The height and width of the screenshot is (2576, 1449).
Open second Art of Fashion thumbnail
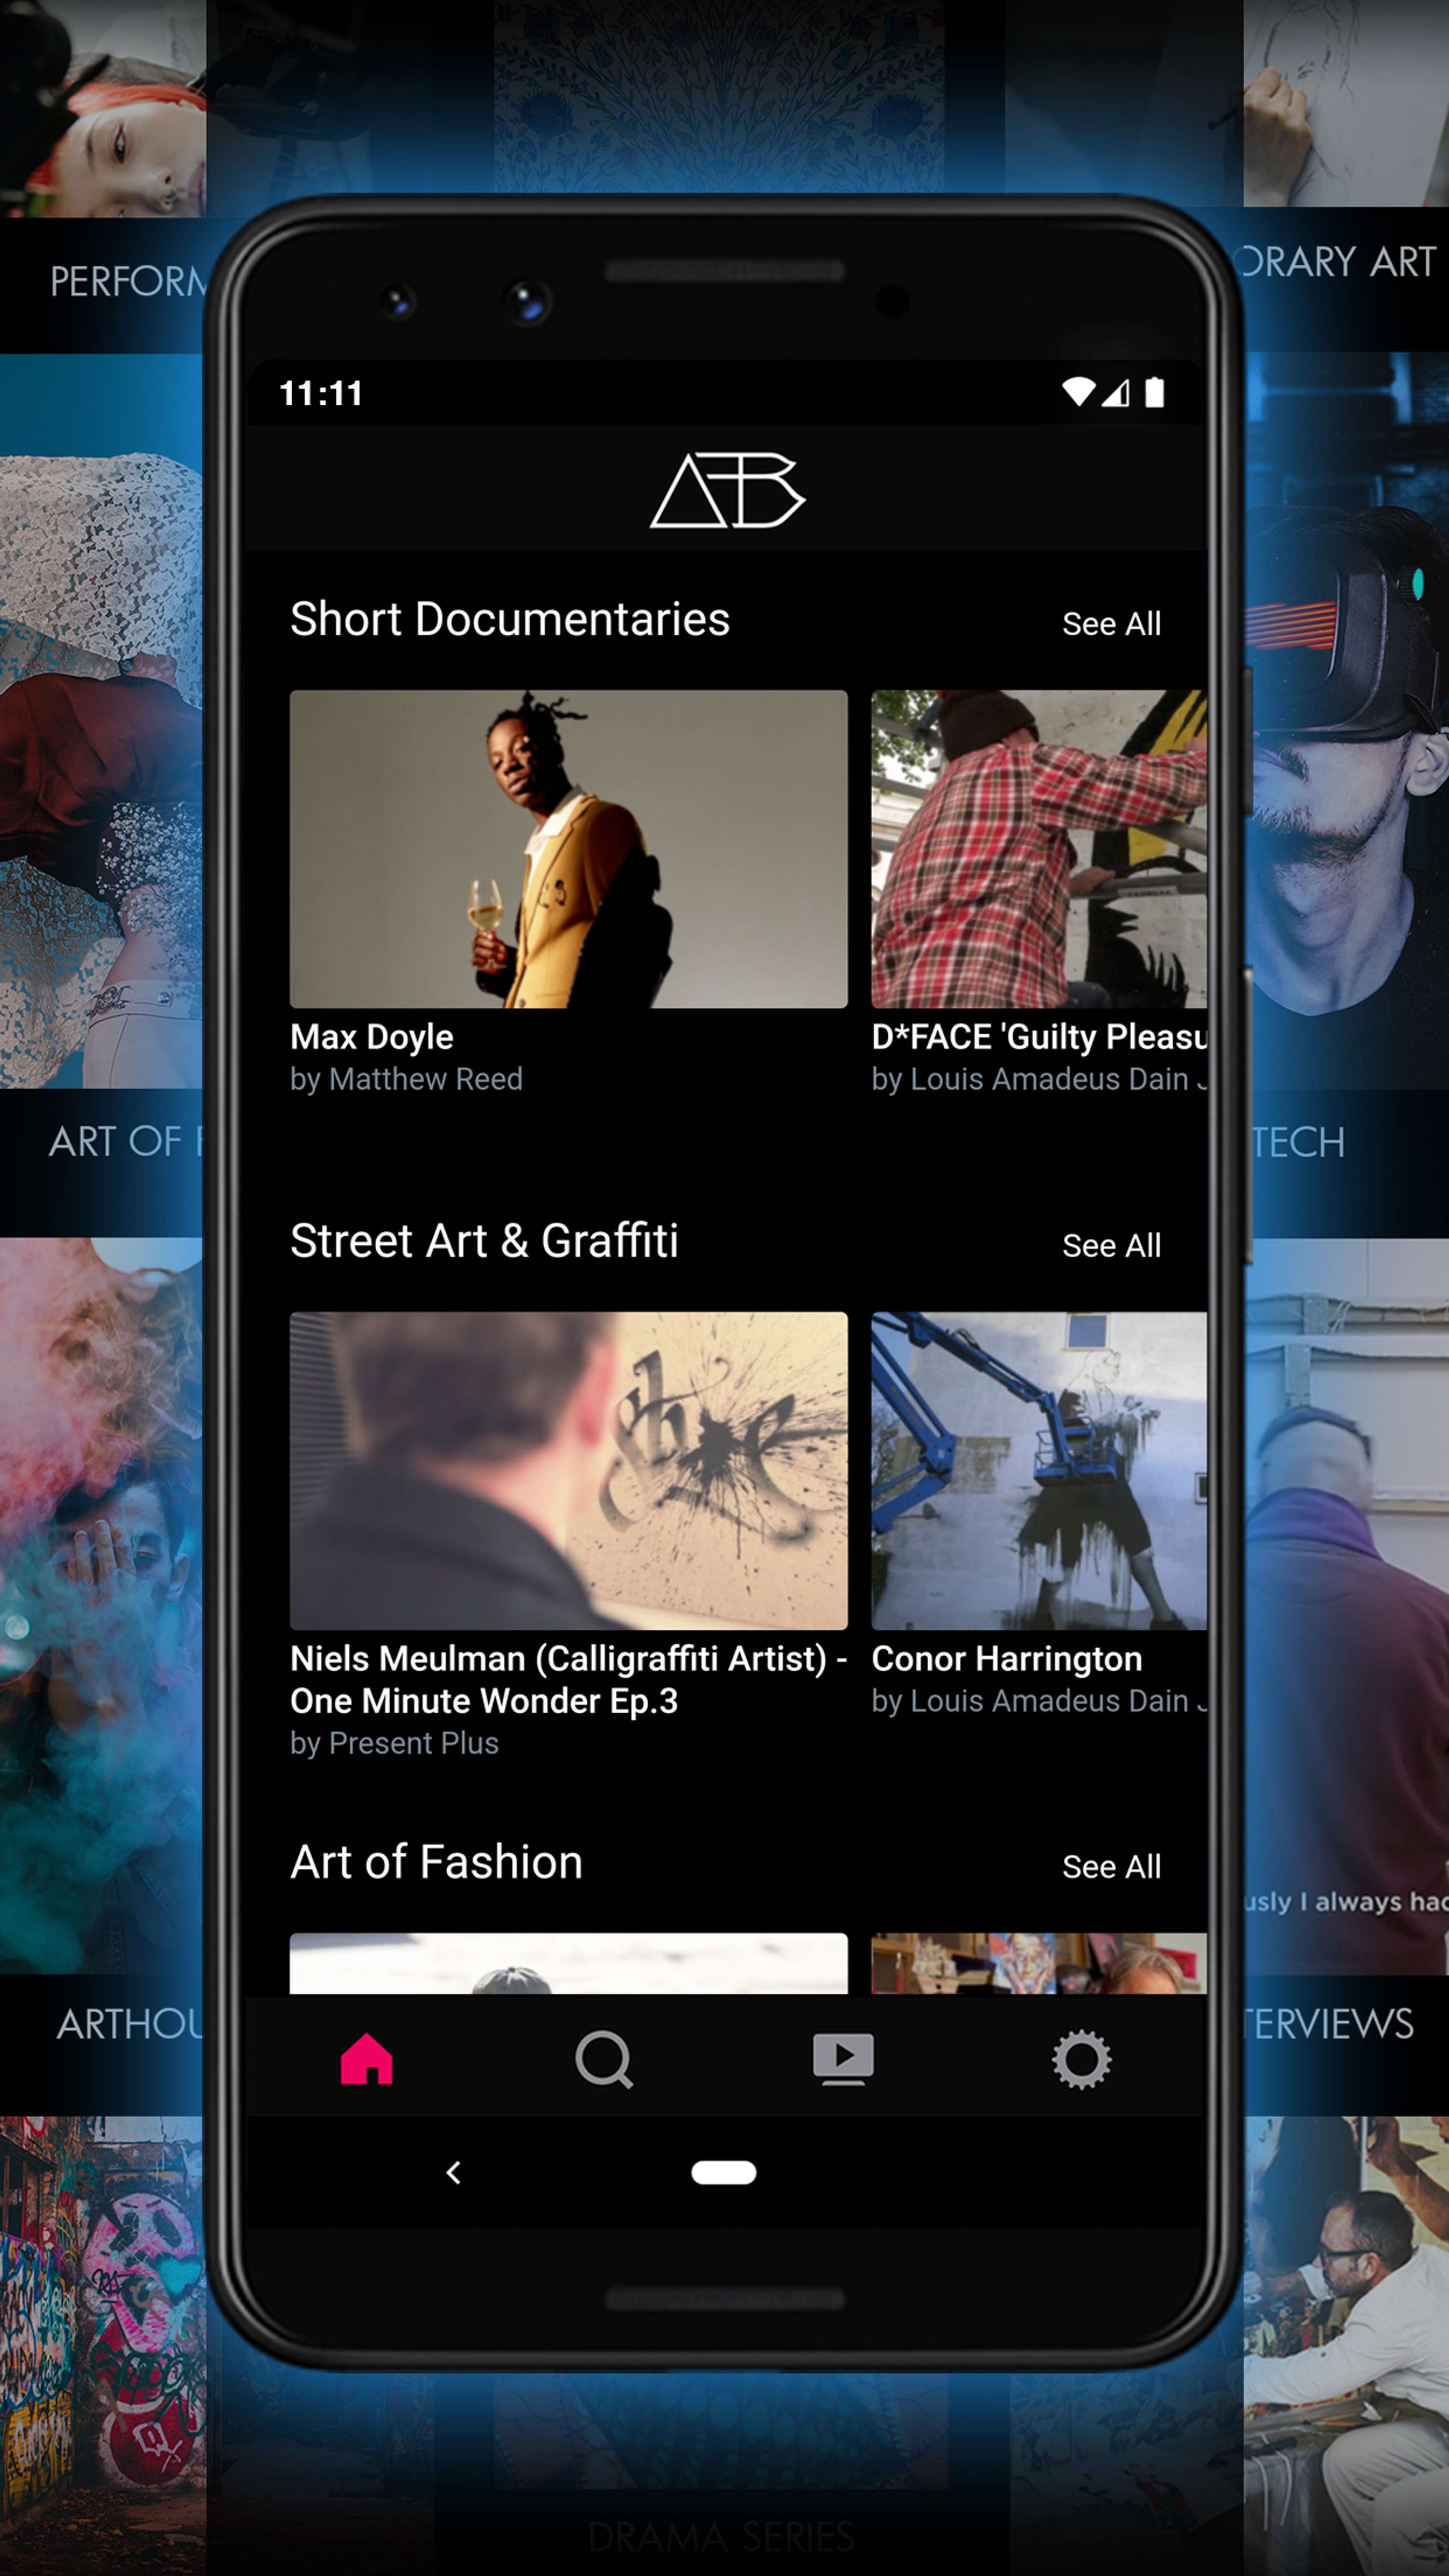pos(1039,1964)
